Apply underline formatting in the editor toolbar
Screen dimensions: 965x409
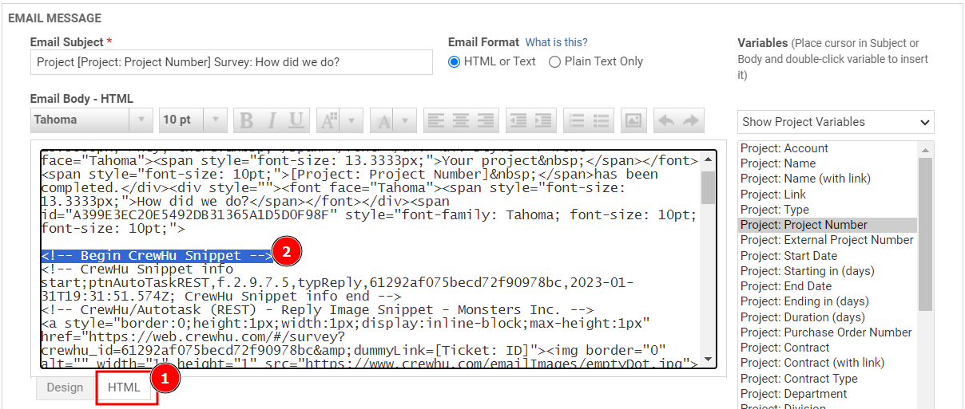click(x=296, y=120)
